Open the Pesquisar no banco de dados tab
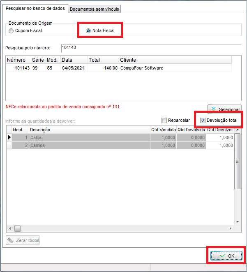Viewport: 247px width, 272px height. coord(35,9)
